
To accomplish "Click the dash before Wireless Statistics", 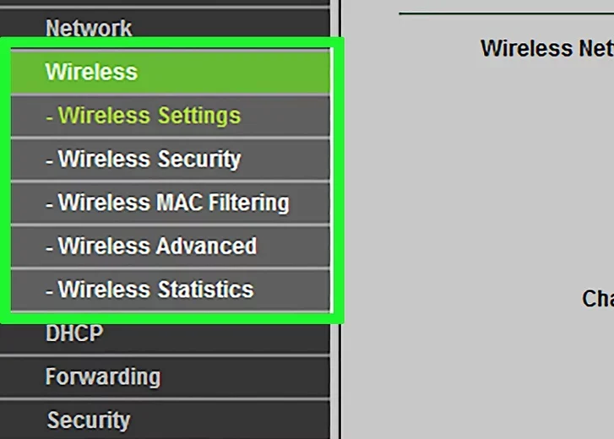I will (49, 291).
